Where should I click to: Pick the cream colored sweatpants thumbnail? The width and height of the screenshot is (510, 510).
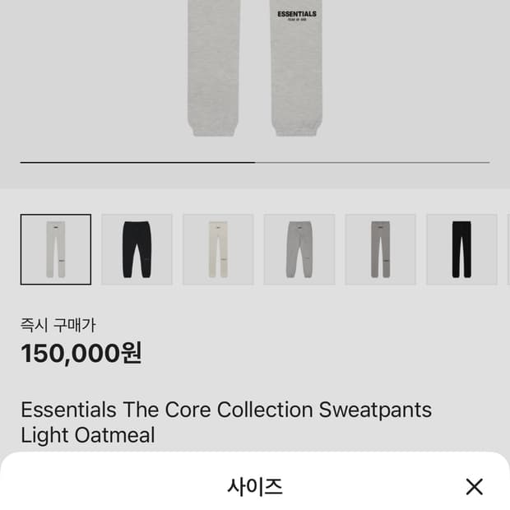[x=218, y=249]
